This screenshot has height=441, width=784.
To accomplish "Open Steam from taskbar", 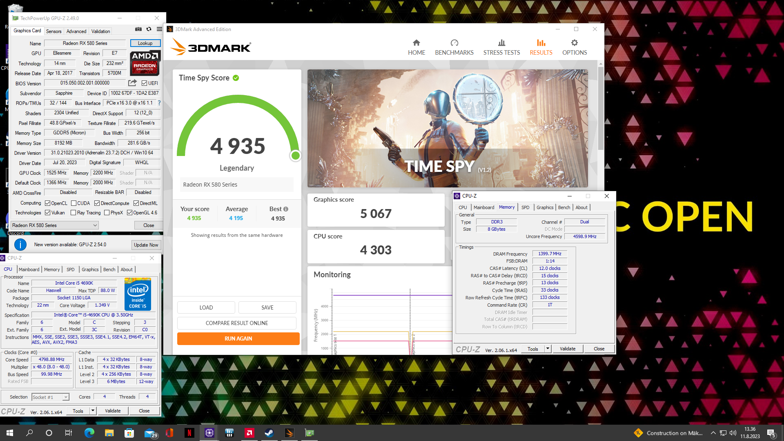I will 269,433.
